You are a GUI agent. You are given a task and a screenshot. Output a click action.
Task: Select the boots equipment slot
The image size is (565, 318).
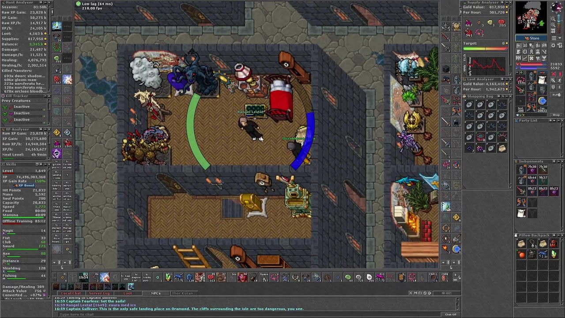point(531,107)
